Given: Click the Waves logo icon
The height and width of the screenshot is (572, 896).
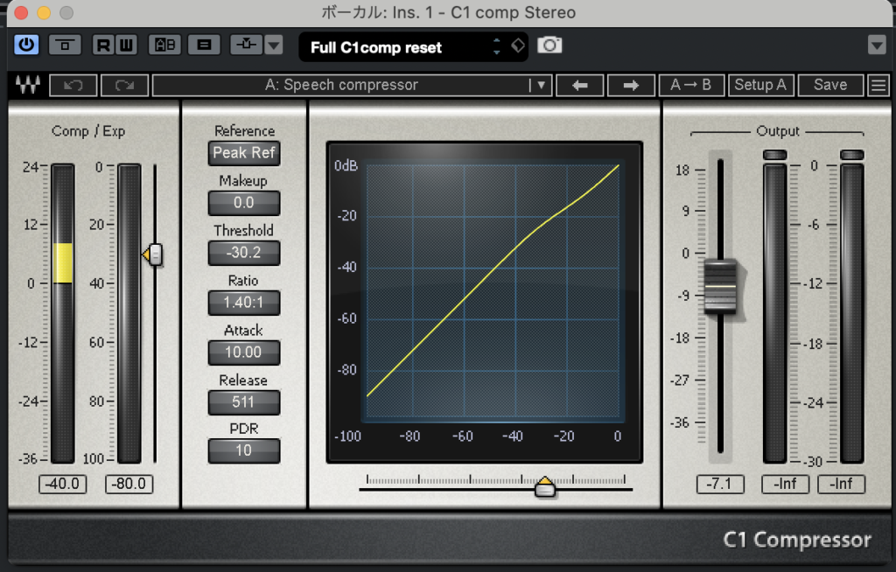Looking at the screenshot, I should [27, 85].
